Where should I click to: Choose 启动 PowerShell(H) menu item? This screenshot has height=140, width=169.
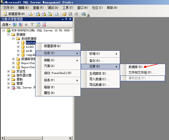(x=58, y=73)
